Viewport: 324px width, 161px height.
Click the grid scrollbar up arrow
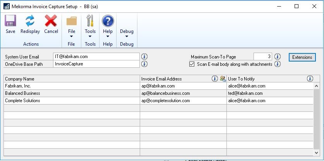(x=316, y=86)
